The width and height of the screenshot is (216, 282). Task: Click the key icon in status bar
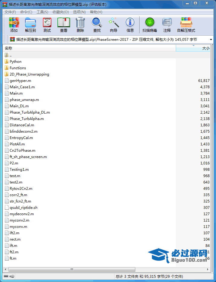pos(12,276)
